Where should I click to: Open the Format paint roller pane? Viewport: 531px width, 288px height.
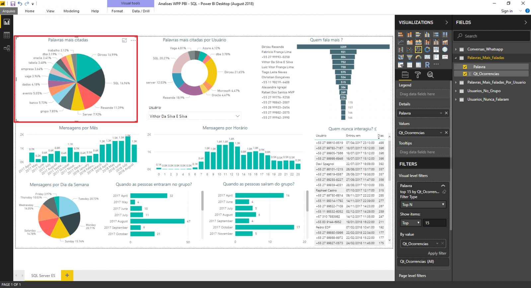(x=418, y=75)
